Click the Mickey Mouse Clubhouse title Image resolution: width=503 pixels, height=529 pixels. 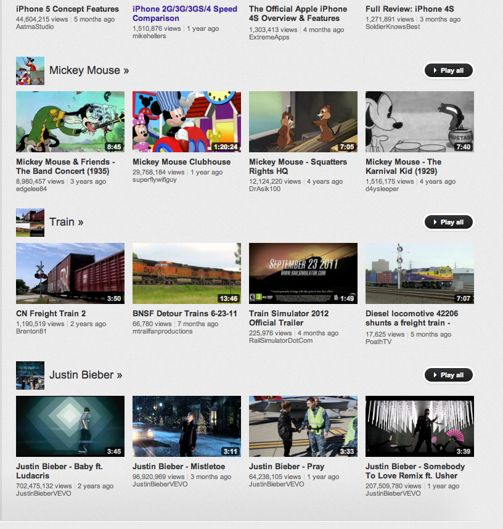181,162
